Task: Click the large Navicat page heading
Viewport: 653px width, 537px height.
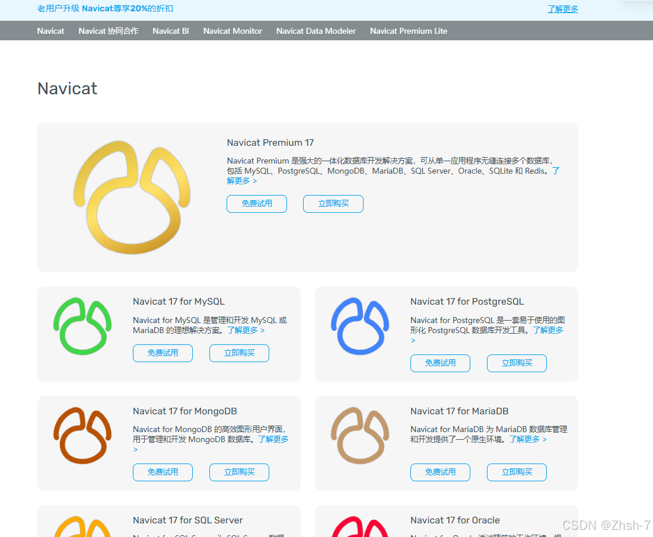Action: point(67,88)
